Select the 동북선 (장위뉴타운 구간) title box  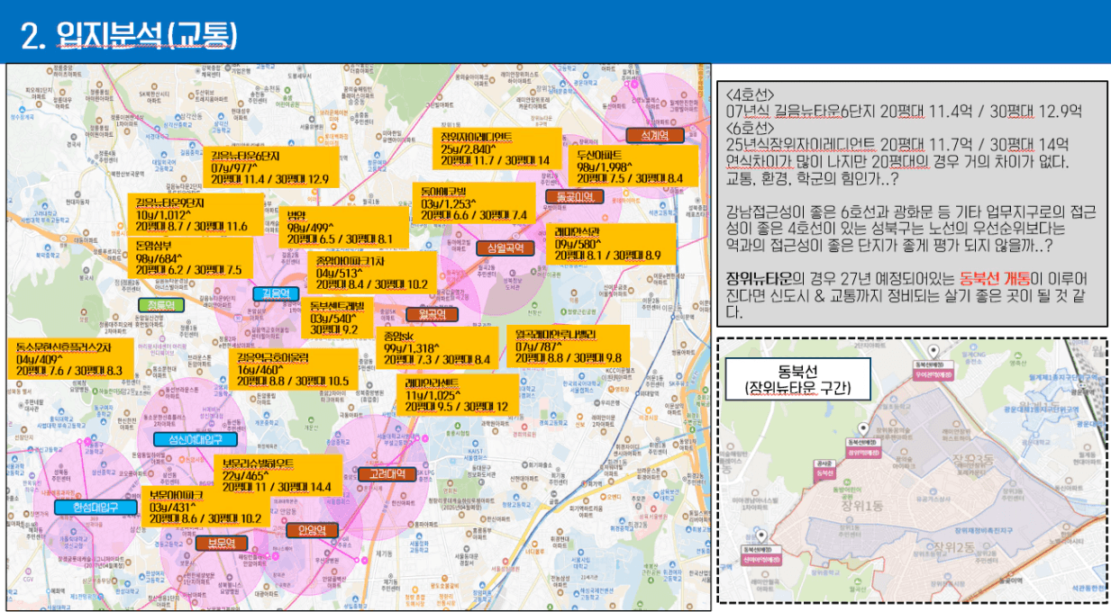(x=797, y=379)
